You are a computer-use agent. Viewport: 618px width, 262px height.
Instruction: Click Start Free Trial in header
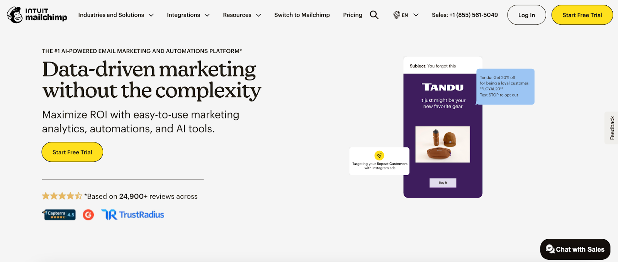582,15
